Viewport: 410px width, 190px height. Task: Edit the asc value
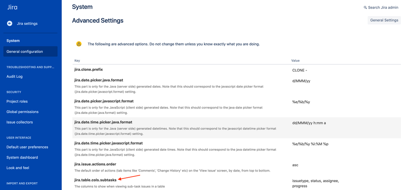point(295,165)
